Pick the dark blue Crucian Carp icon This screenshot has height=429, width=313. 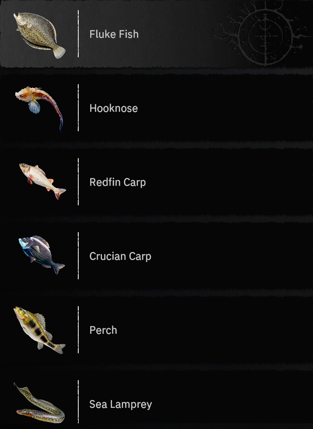point(41,255)
